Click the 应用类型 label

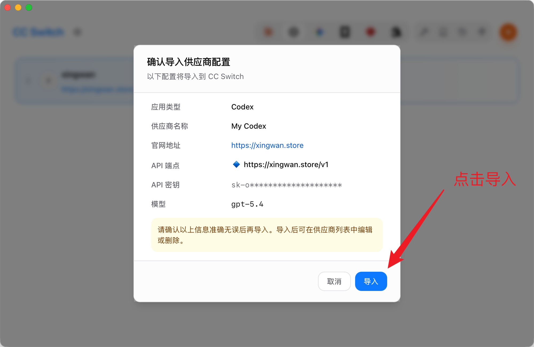(x=166, y=107)
